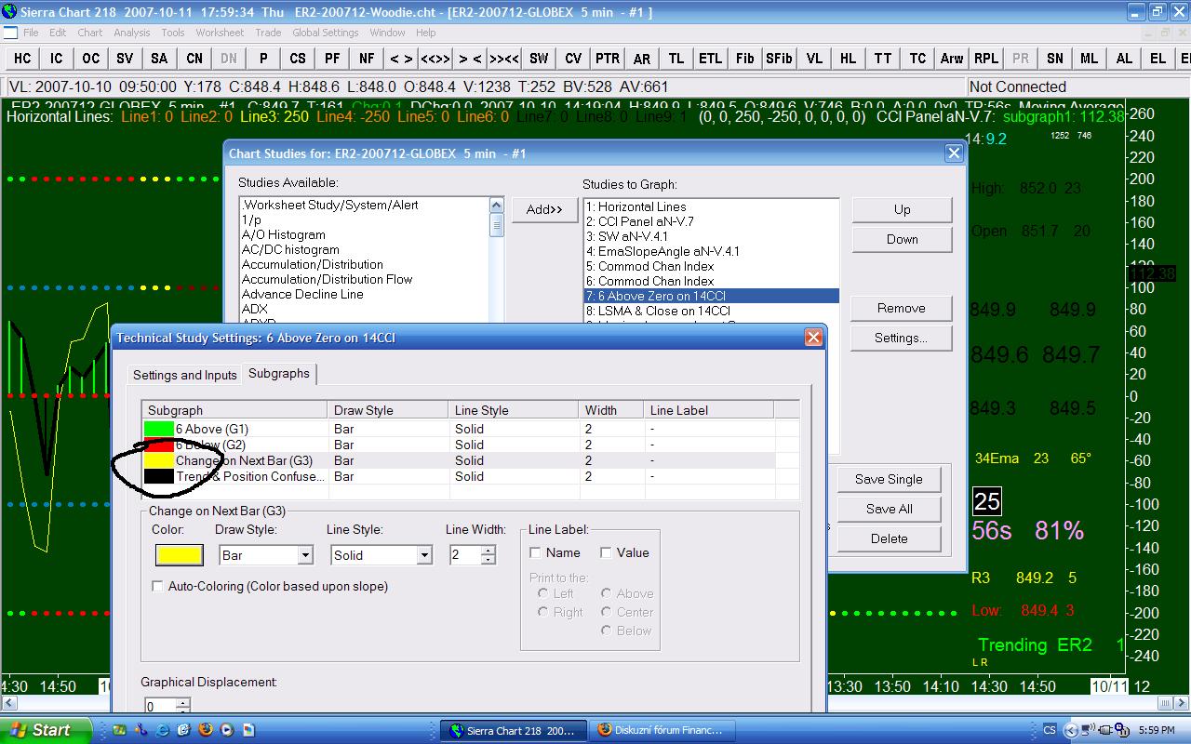Open the Line Style dropdown
The width and height of the screenshot is (1191, 744).
(424, 555)
